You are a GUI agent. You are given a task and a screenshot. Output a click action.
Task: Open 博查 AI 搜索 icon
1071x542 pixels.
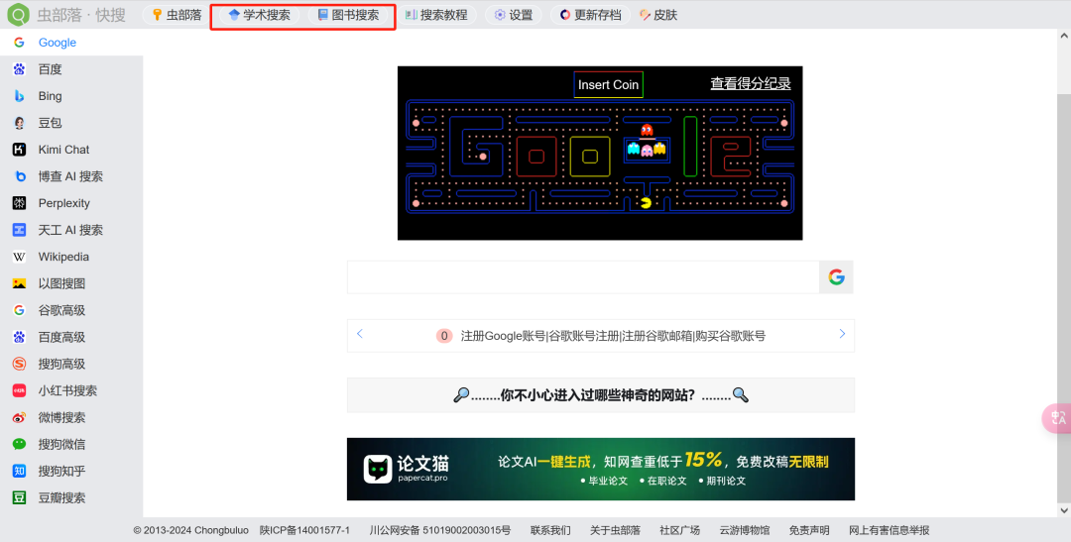[x=19, y=176]
